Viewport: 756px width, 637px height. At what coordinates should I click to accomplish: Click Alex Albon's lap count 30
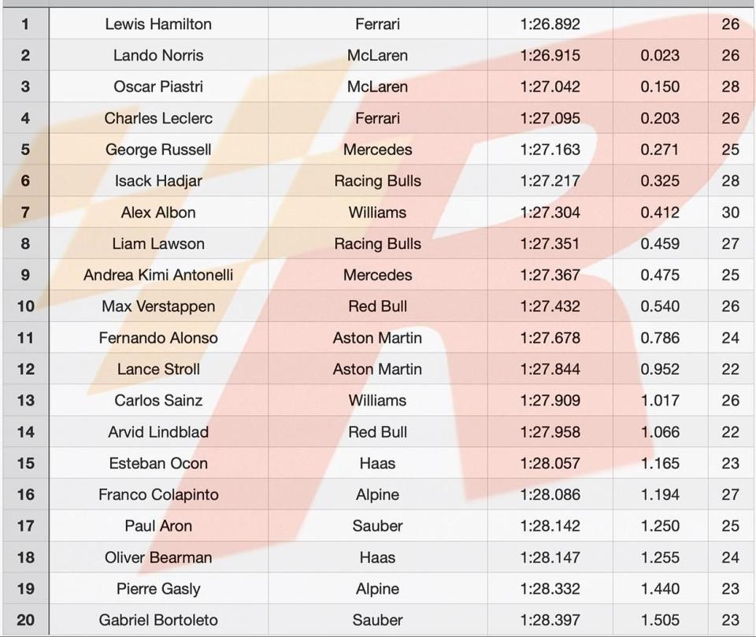[731, 212]
